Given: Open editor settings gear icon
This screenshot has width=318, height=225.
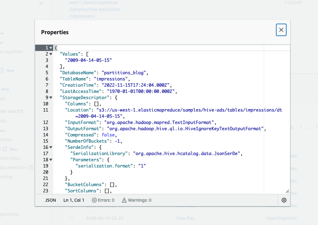Looking at the screenshot, I should click(x=284, y=200).
